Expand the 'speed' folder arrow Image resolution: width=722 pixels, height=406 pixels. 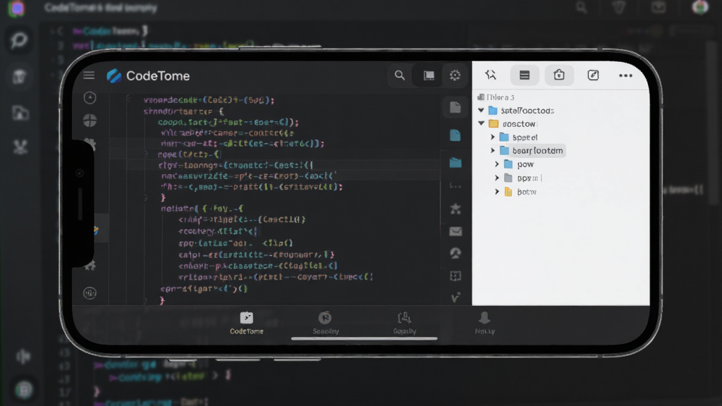(x=493, y=137)
